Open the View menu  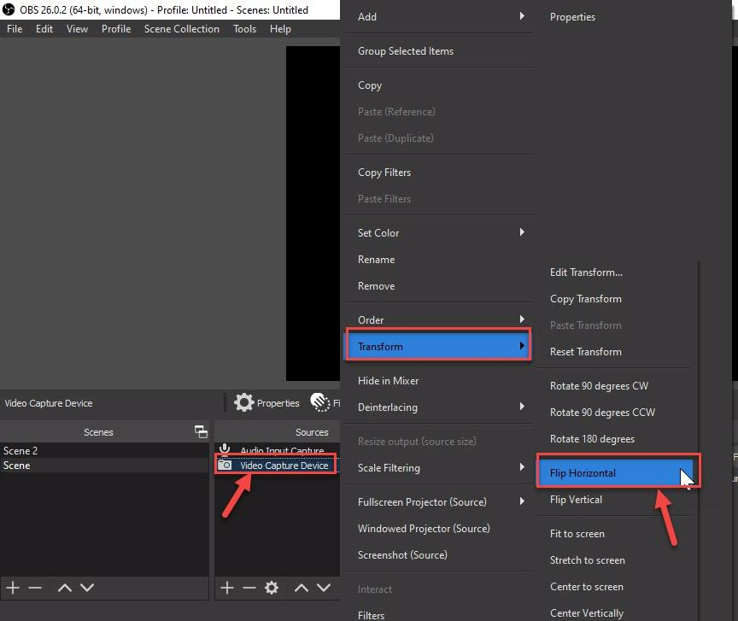[77, 29]
